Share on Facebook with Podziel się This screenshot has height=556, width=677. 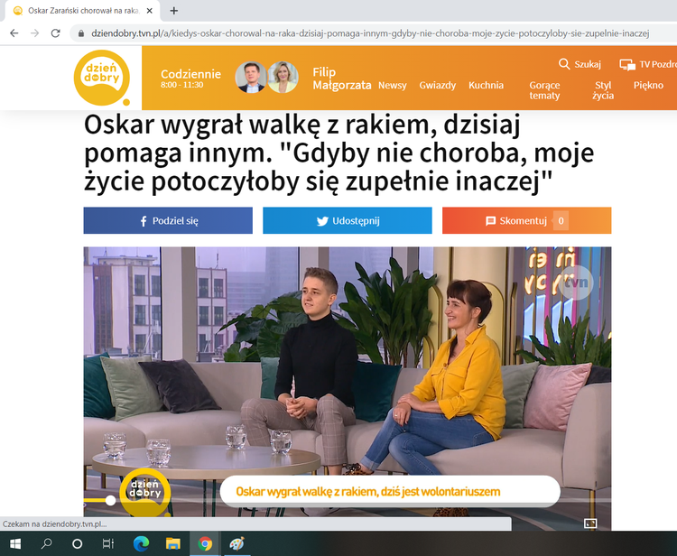(168, 220)
